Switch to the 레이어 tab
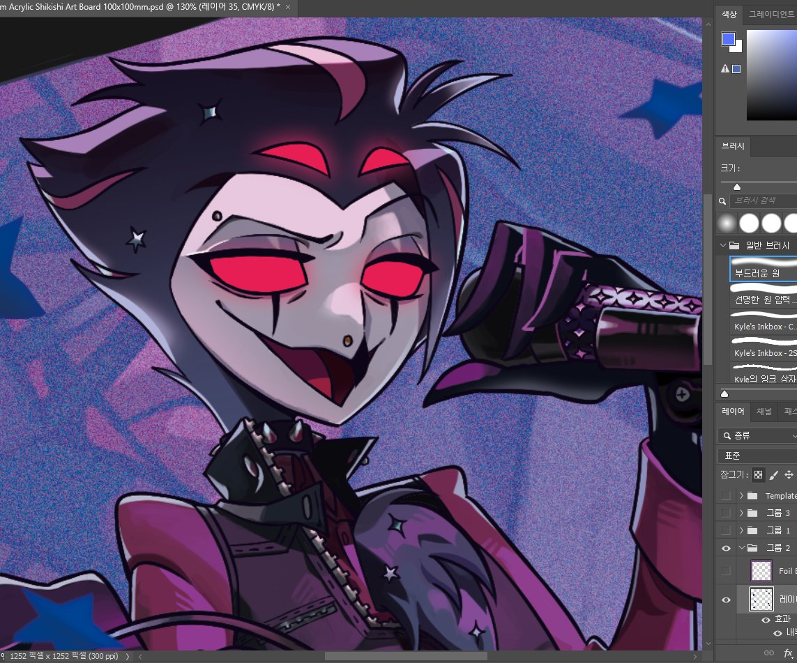 (x=733, y=412)
